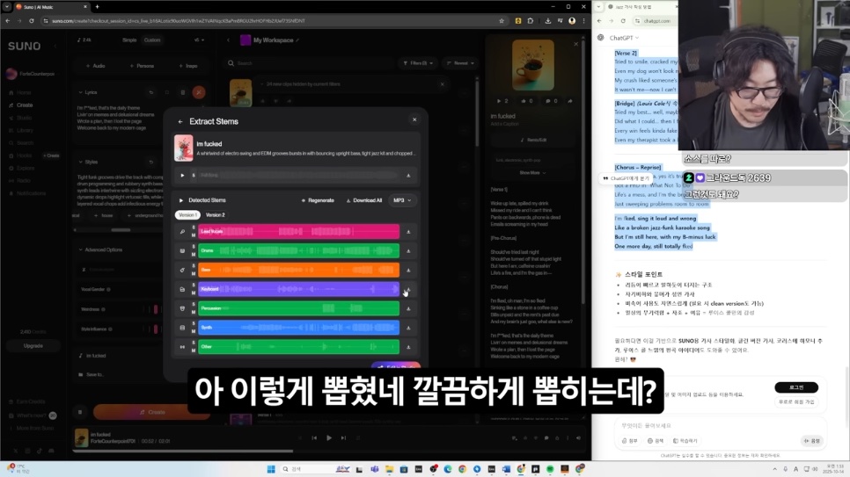This screenshot has width=850, height=477.
Task: Select the Version 1 tab
Action: [x=187, y=214]
